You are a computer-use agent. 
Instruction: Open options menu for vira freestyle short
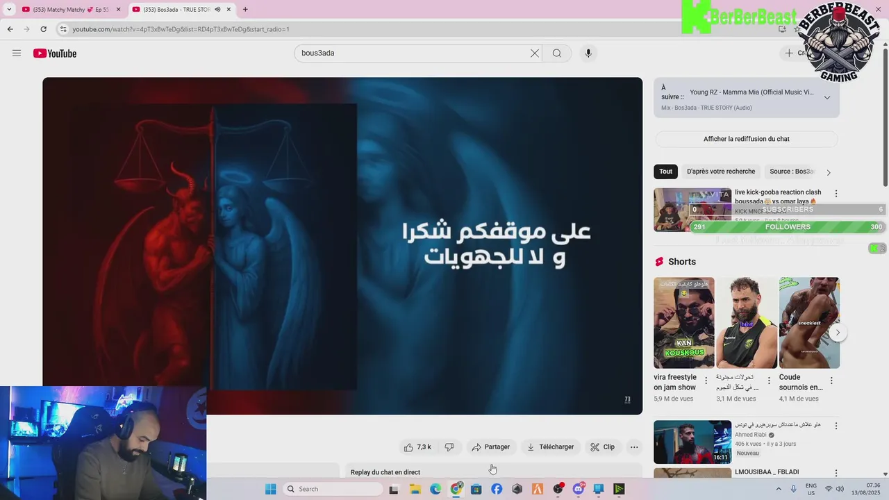706,381
